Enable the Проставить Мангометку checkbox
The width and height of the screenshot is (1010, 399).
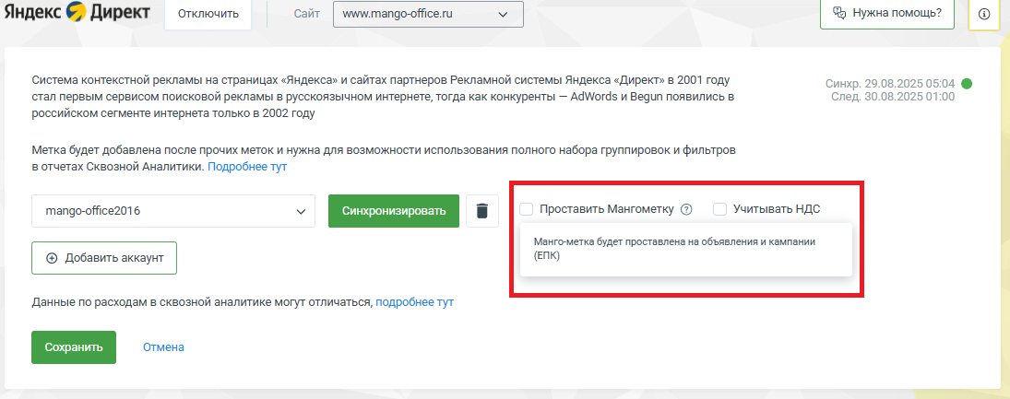click(x=527, y=209)
